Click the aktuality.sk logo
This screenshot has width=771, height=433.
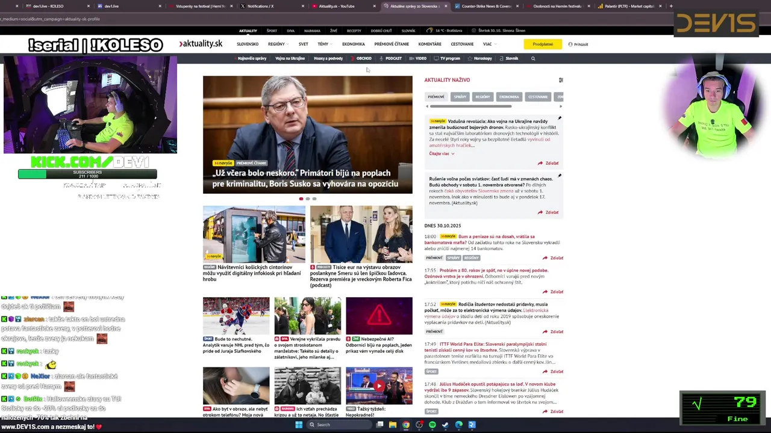point(201,44)
